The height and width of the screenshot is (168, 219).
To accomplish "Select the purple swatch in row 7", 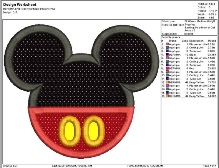I will click(x=167, y=65).
